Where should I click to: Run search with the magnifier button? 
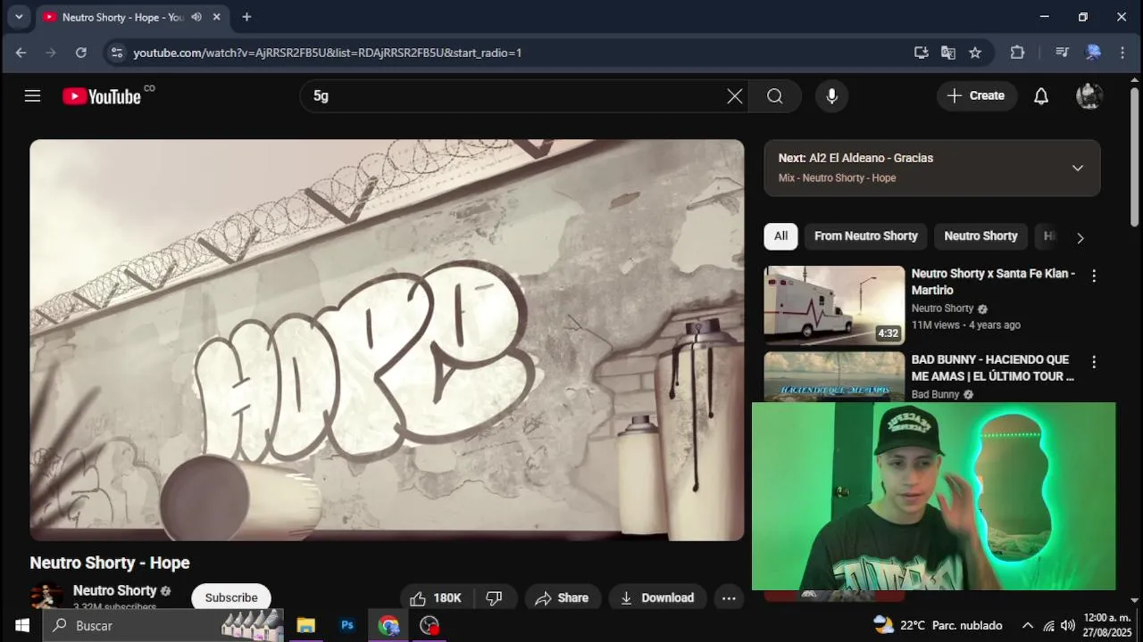(775, 96)
